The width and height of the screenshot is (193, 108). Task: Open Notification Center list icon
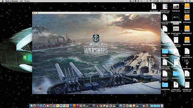click(x=190, y=1)
